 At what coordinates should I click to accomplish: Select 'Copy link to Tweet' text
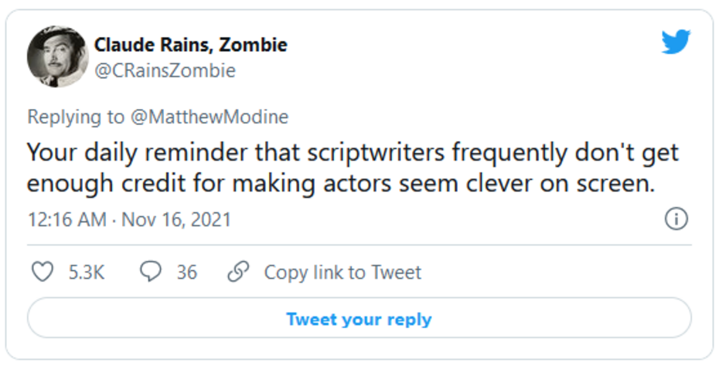tap(342, 273)
